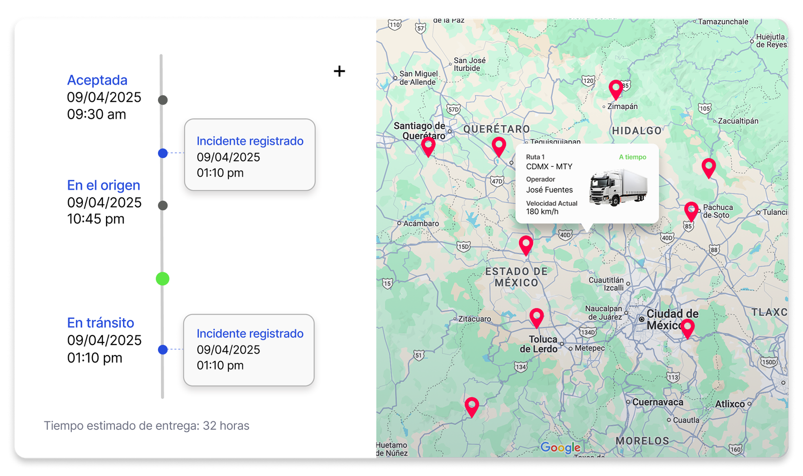The width and height of the screenshot is (803, 476).
Task: Click the Ruta 1 label in popup
Action: pyautogui.click(x=535, y=157)
